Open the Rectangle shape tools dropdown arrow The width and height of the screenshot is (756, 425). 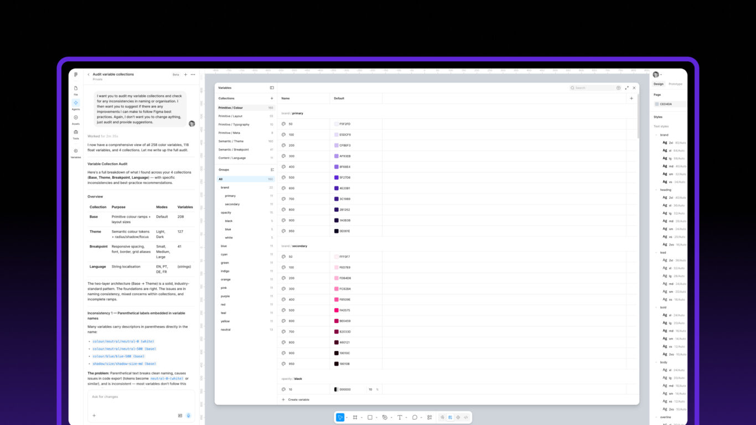376,417
